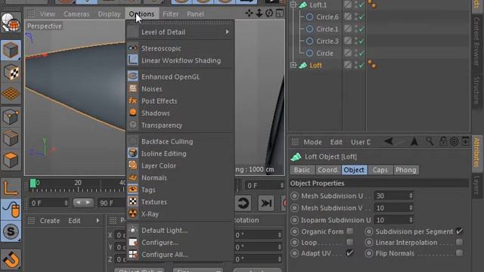Click the viewport move camera icon
484x272 pixels.
pyautogui.click(x=249, y=14)
